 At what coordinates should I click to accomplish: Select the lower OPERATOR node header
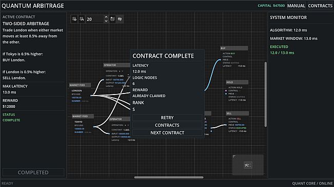(120, 119)
